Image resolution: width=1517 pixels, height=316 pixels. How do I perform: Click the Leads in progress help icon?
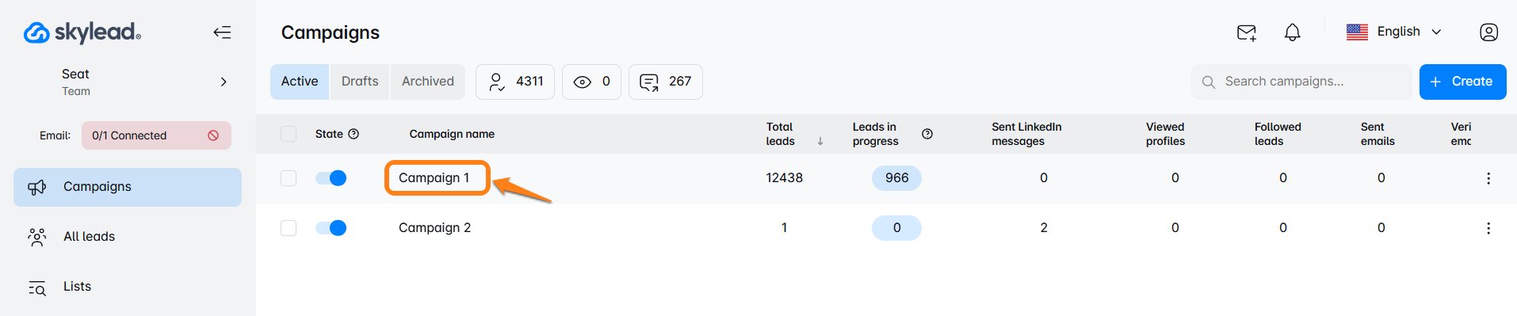point(927,134)
